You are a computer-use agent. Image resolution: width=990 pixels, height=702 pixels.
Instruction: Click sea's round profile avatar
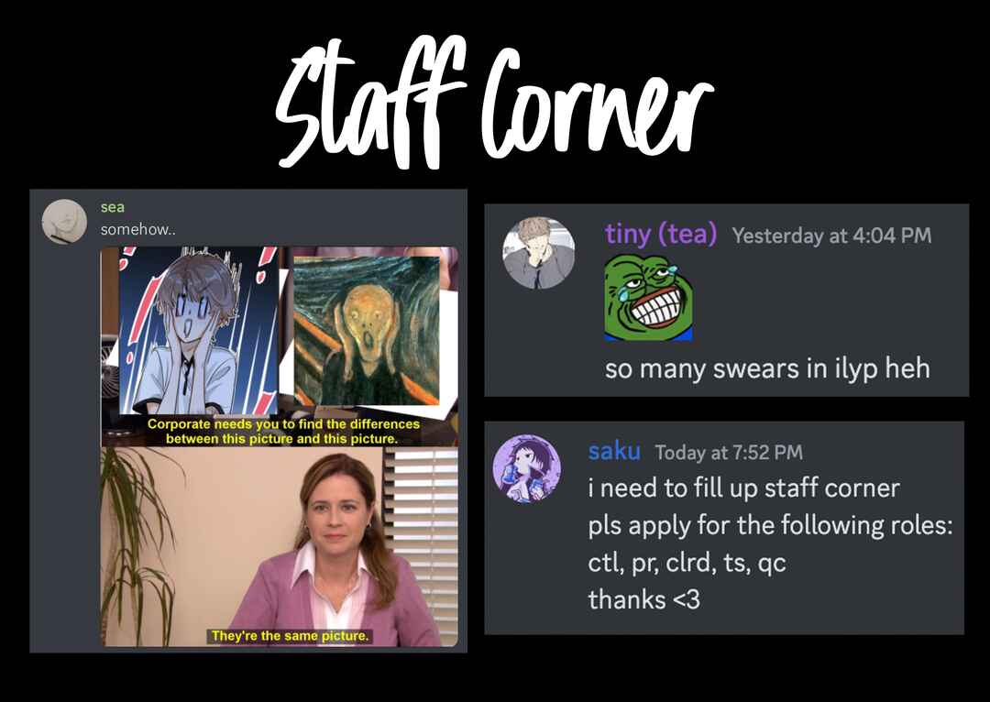pyautogui.click(x=64, y=222)
